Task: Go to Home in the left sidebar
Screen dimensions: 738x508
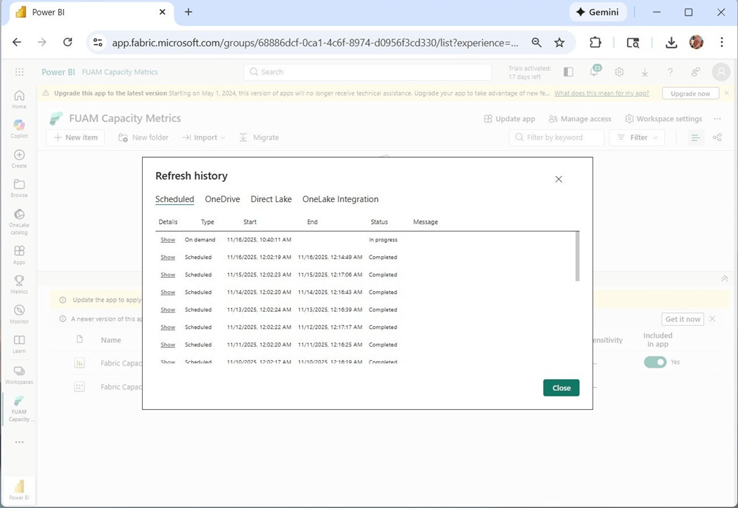Action: click(x=19, y=99)
